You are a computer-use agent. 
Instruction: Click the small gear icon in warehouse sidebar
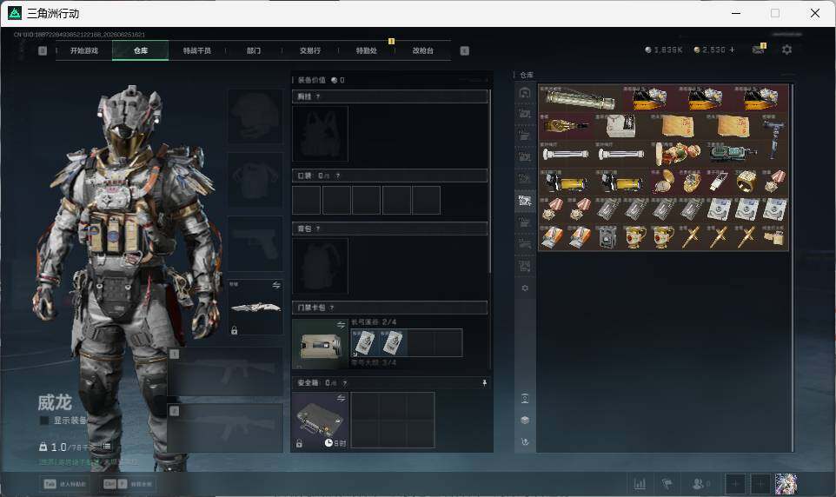coord(525,288)
